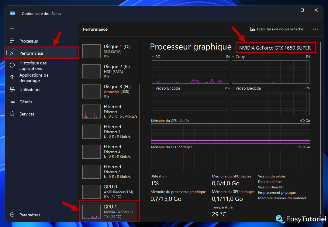Select the Ethernet 2 adapter entry
The image size is (328, 227).
(x=110, y=172)
